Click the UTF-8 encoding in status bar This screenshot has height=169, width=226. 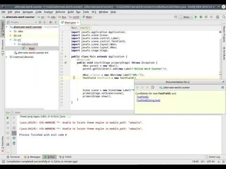(210, 161)
